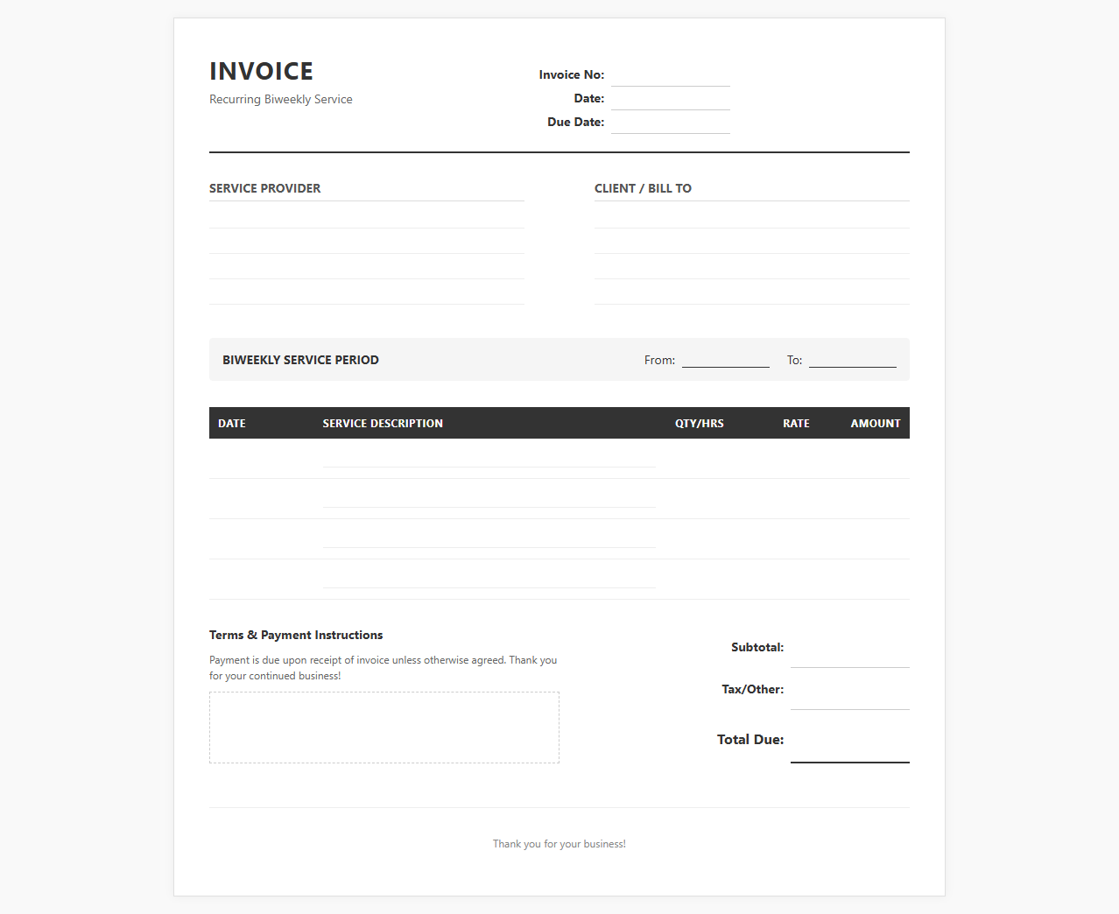Click the Tax/Other label
Viewport: 1119px width, 914px height.
pyautogui.click(x=753, y=690)
